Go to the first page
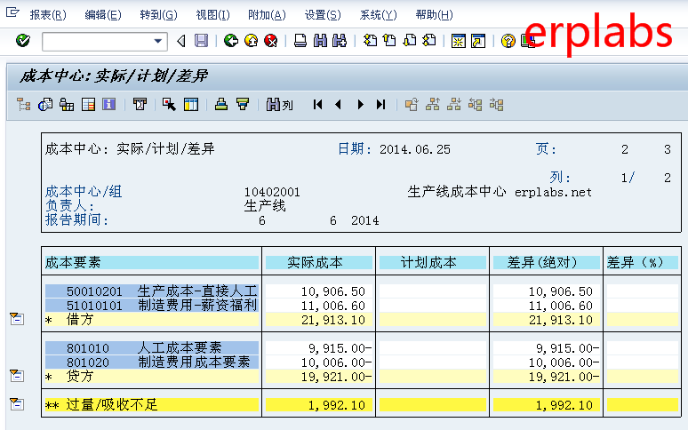The width and height of the screenshot is (688, 430). [x=370, y=41]
